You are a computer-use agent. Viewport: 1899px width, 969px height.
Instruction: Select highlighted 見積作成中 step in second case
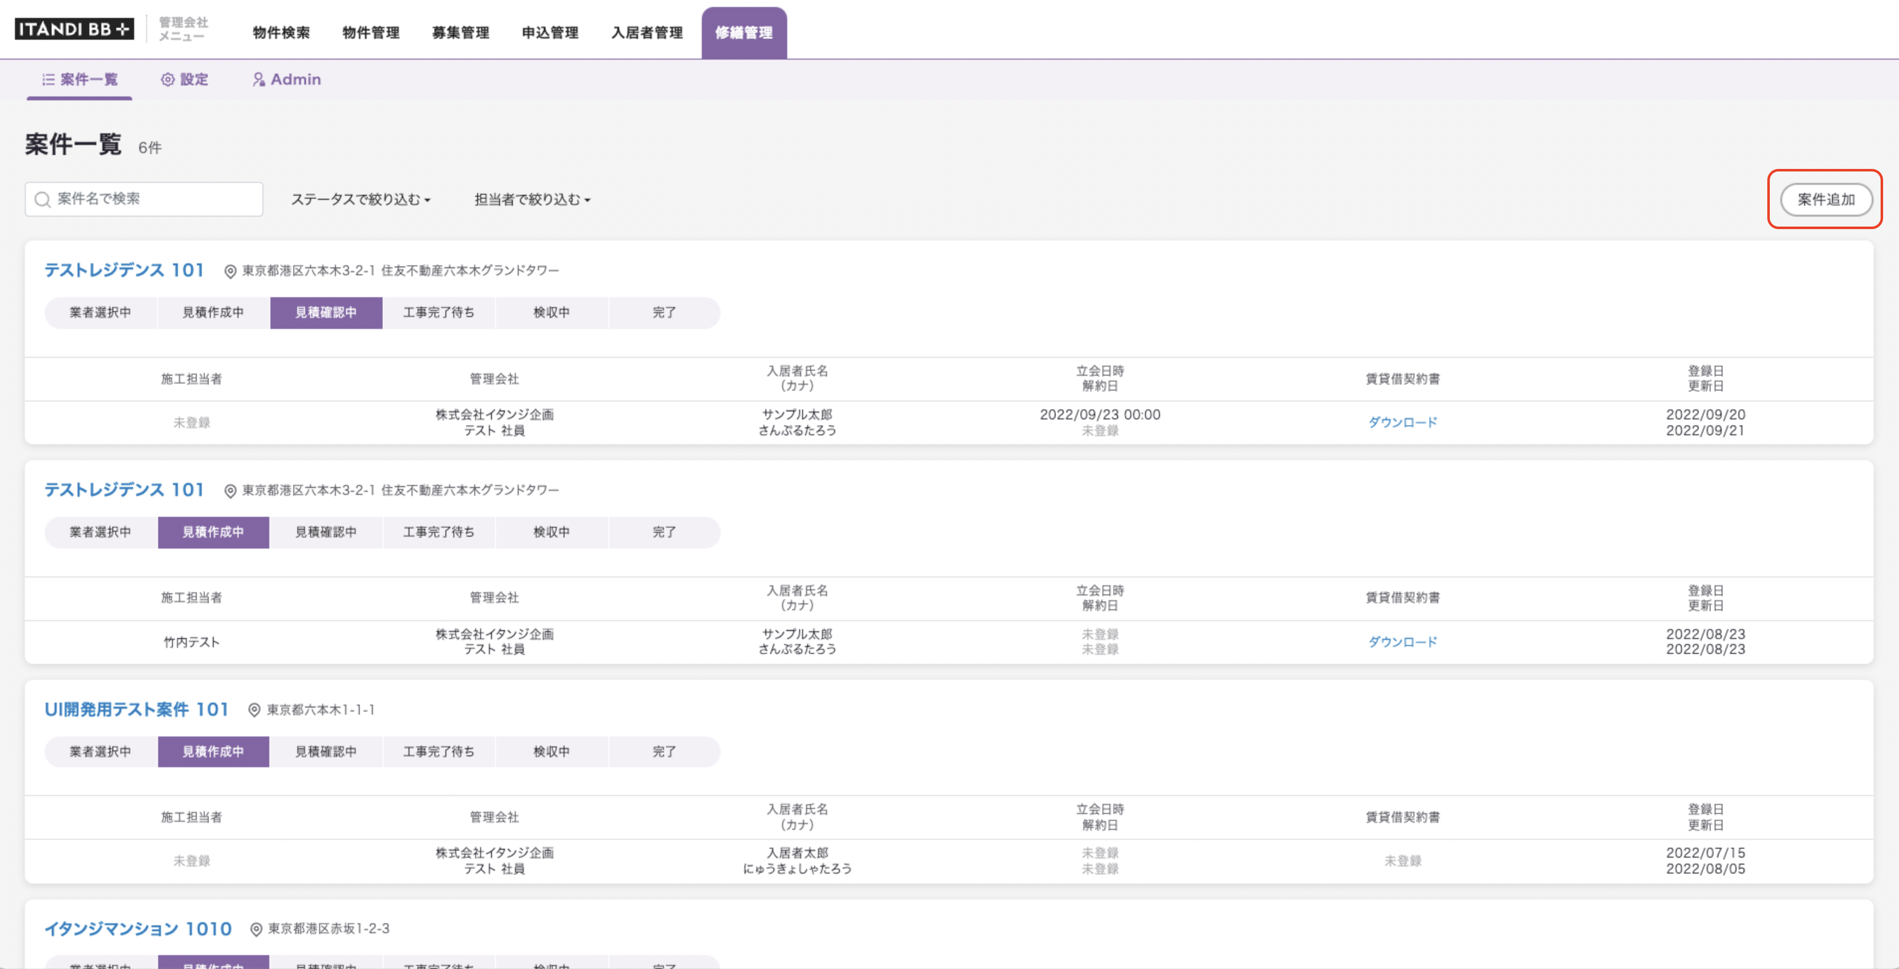[213, 532]
